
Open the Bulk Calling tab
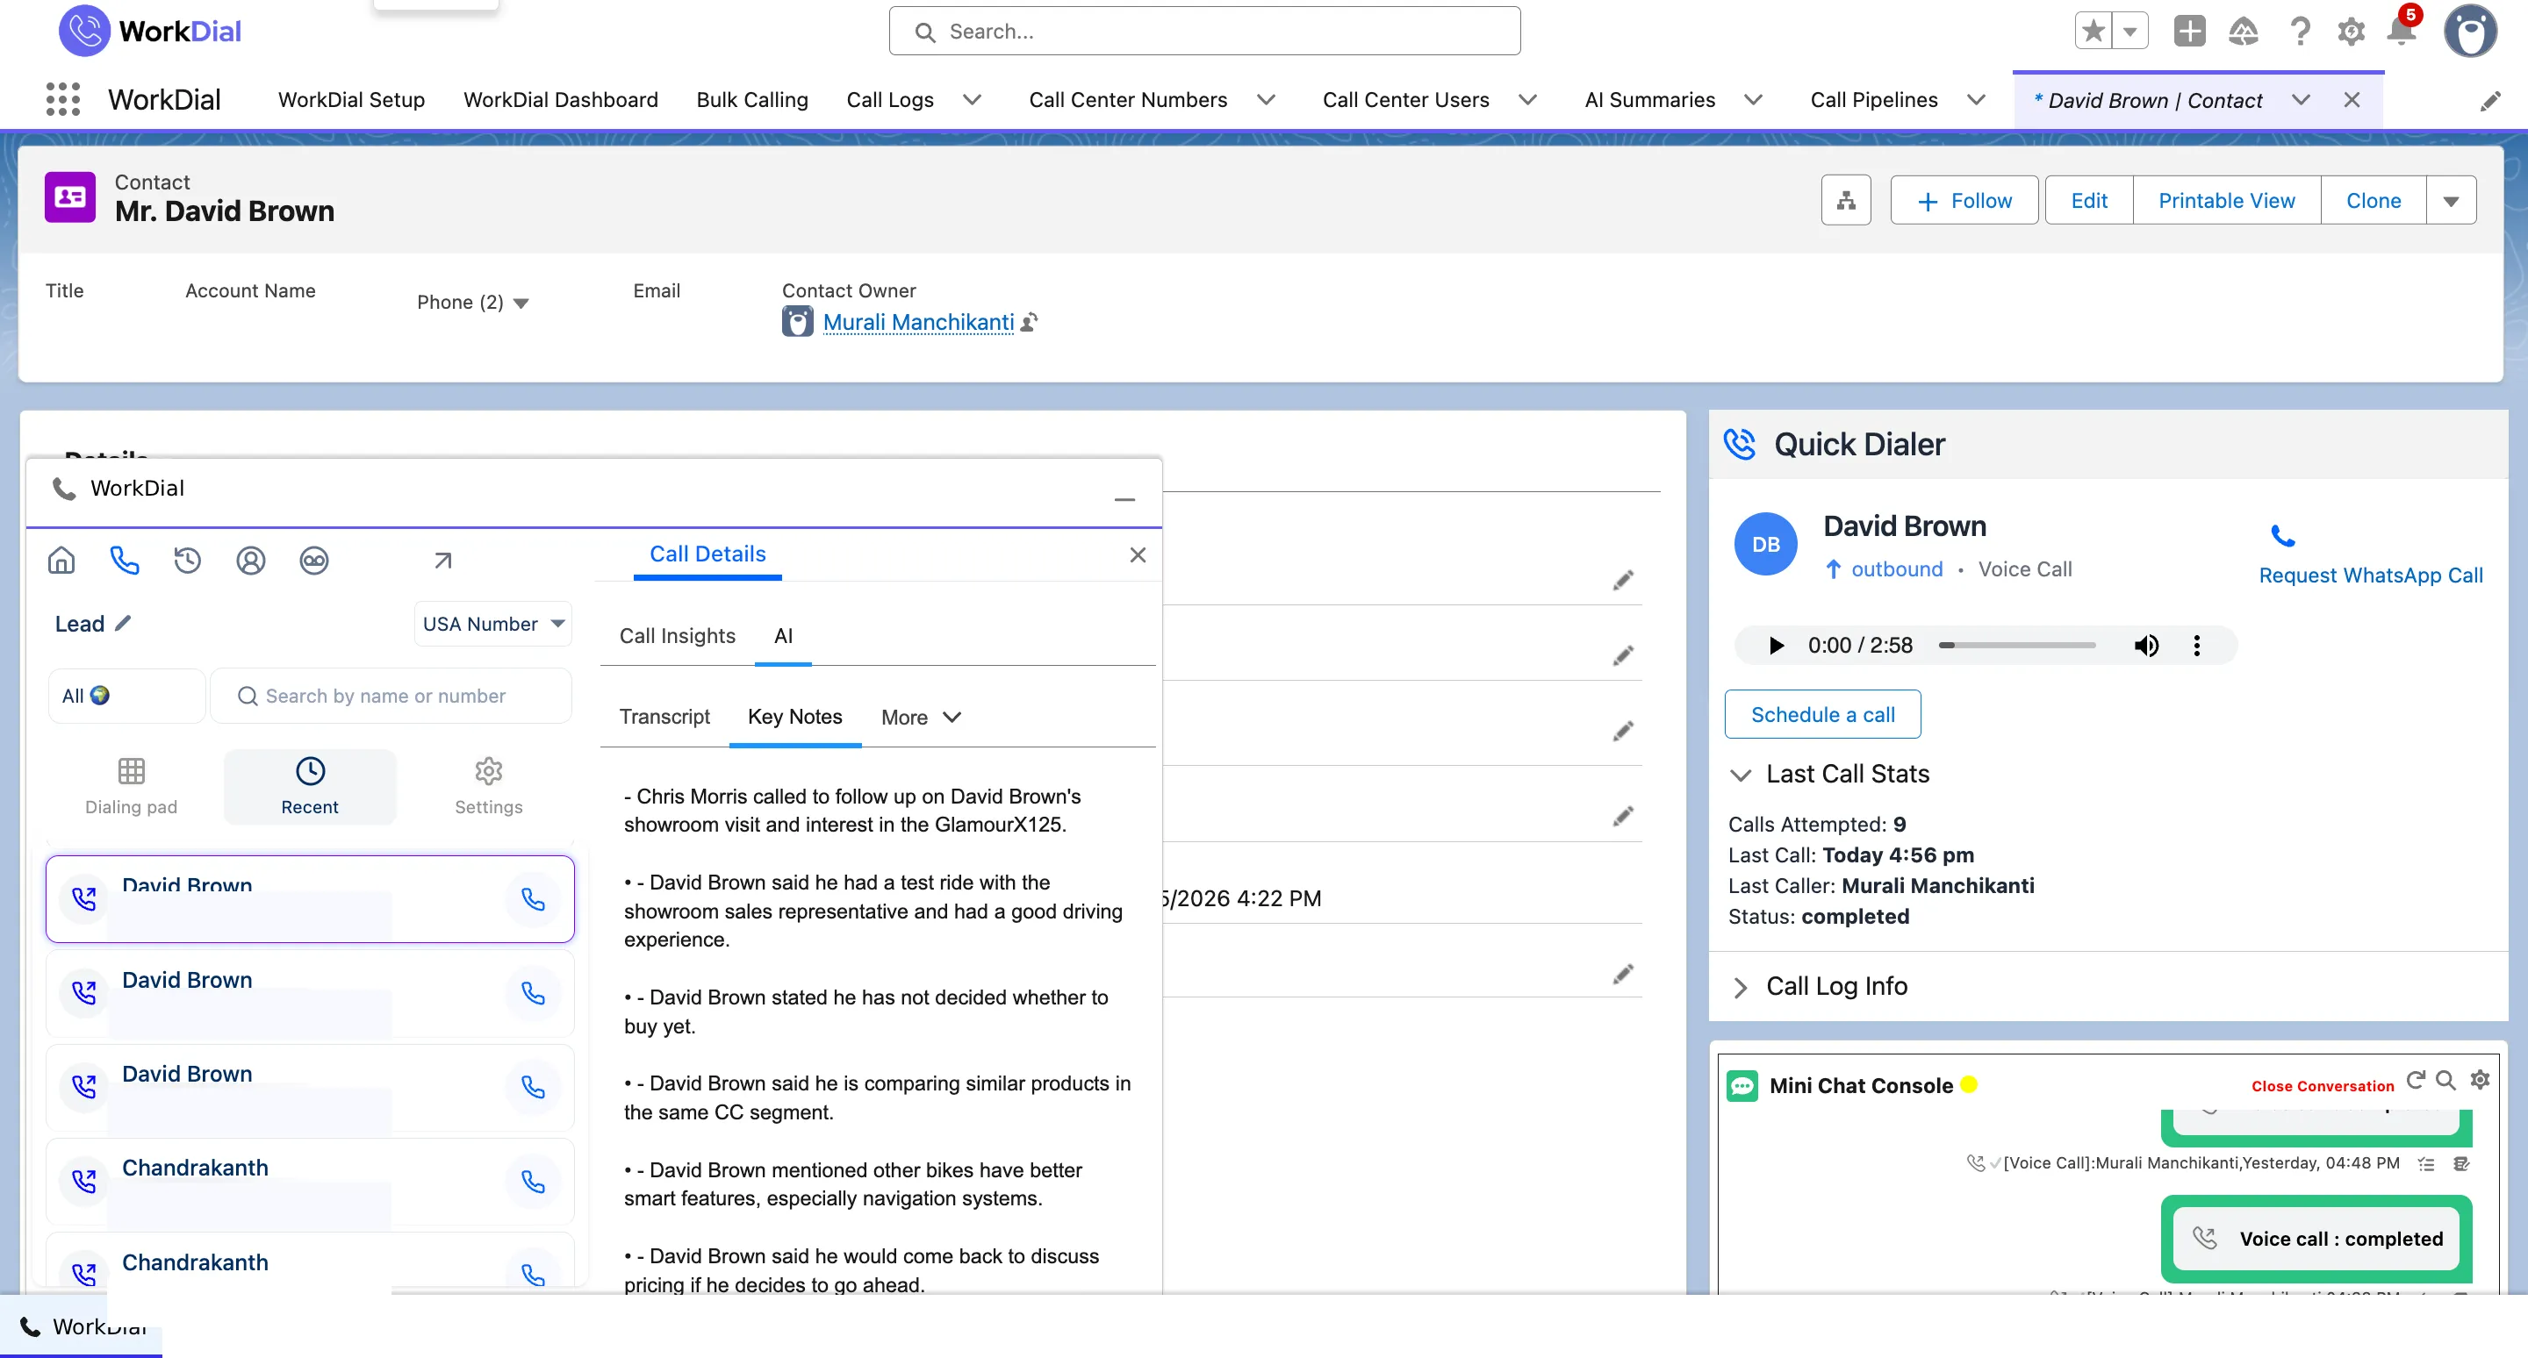751,100
